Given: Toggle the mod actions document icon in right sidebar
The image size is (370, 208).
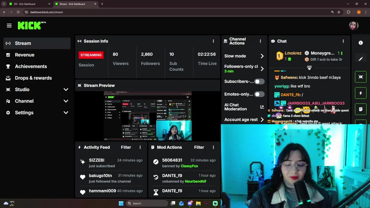Looking at the screenshot, I should (361, 109).
